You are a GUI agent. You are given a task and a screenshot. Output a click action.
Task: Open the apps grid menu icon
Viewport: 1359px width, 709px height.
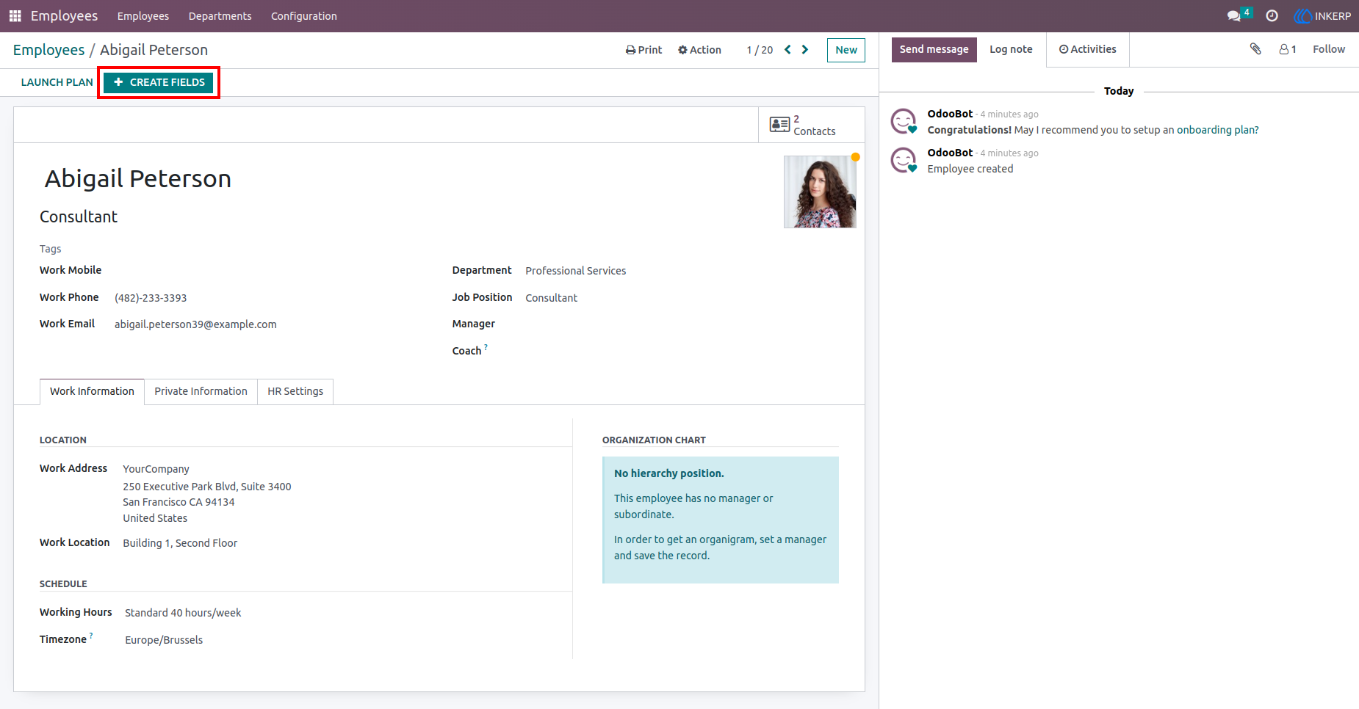click(x=15, y=15)
